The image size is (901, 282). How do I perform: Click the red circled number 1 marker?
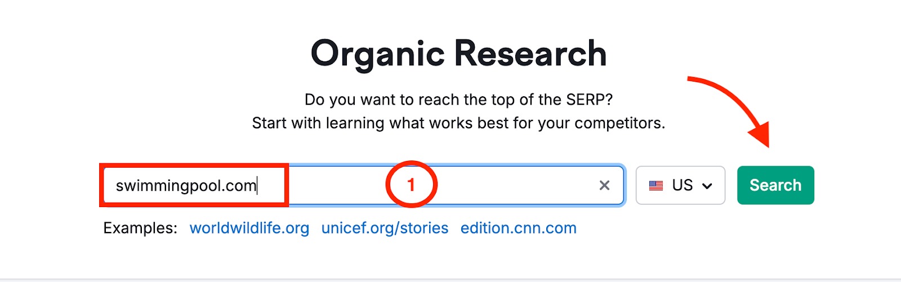click(x=411, y=185)
